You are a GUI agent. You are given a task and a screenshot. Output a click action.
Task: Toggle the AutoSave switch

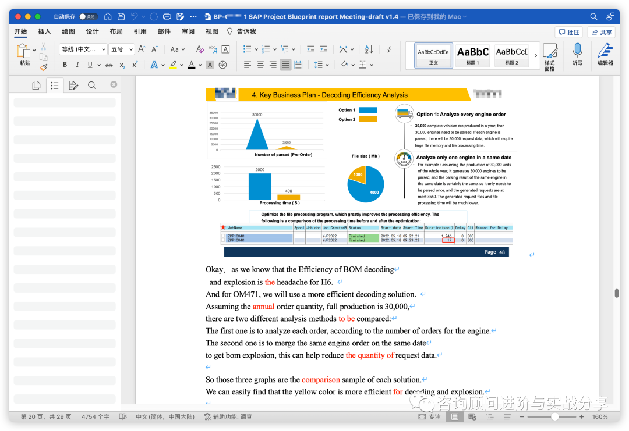point(88,16)
